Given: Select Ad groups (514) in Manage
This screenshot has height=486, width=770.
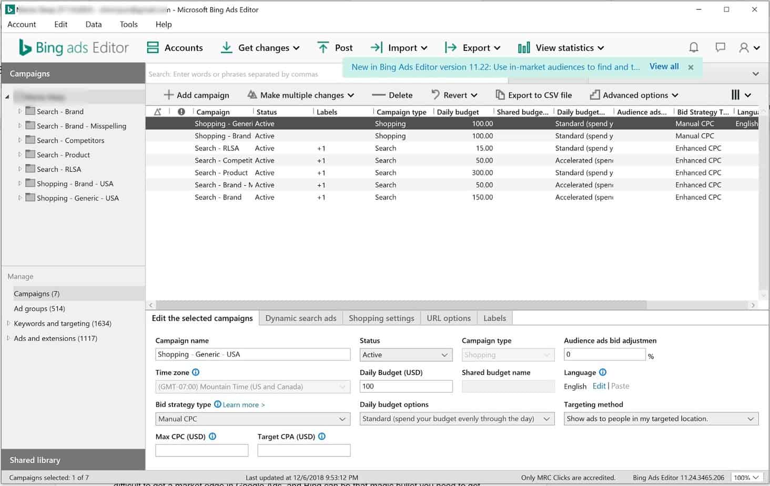Looking at the screenshot, I should [x=39, y=309].
